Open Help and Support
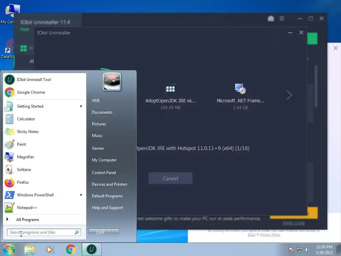This screenshot has height=256, width=341. (x=107, y=208)
